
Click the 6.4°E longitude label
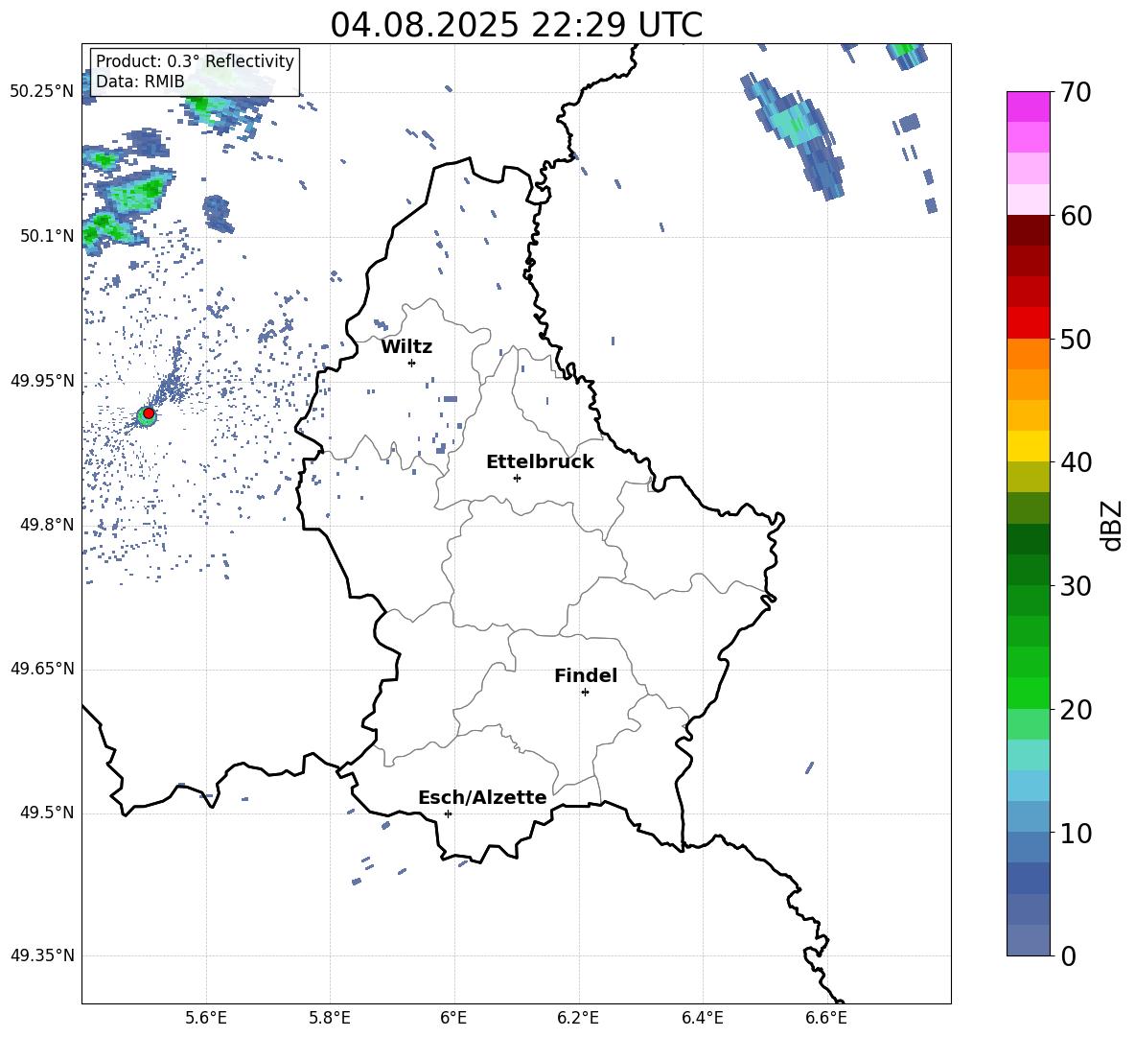[702, 1018]
